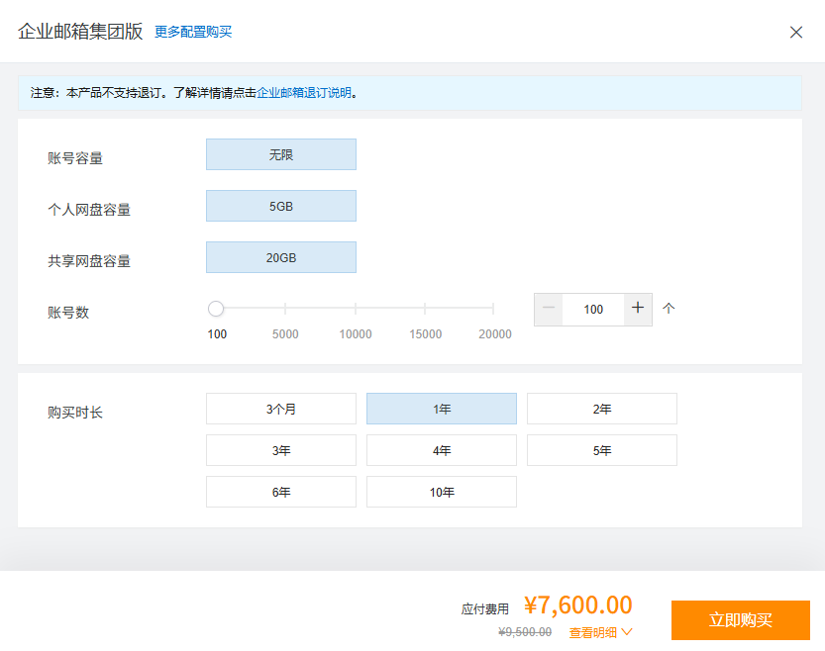Click the 购买时长 field label
Screen dimensions: 825x651
click(x=75, y=413)
